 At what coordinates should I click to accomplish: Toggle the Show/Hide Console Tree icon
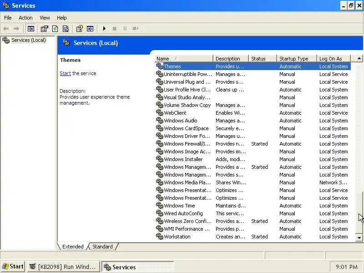(30, 29)
